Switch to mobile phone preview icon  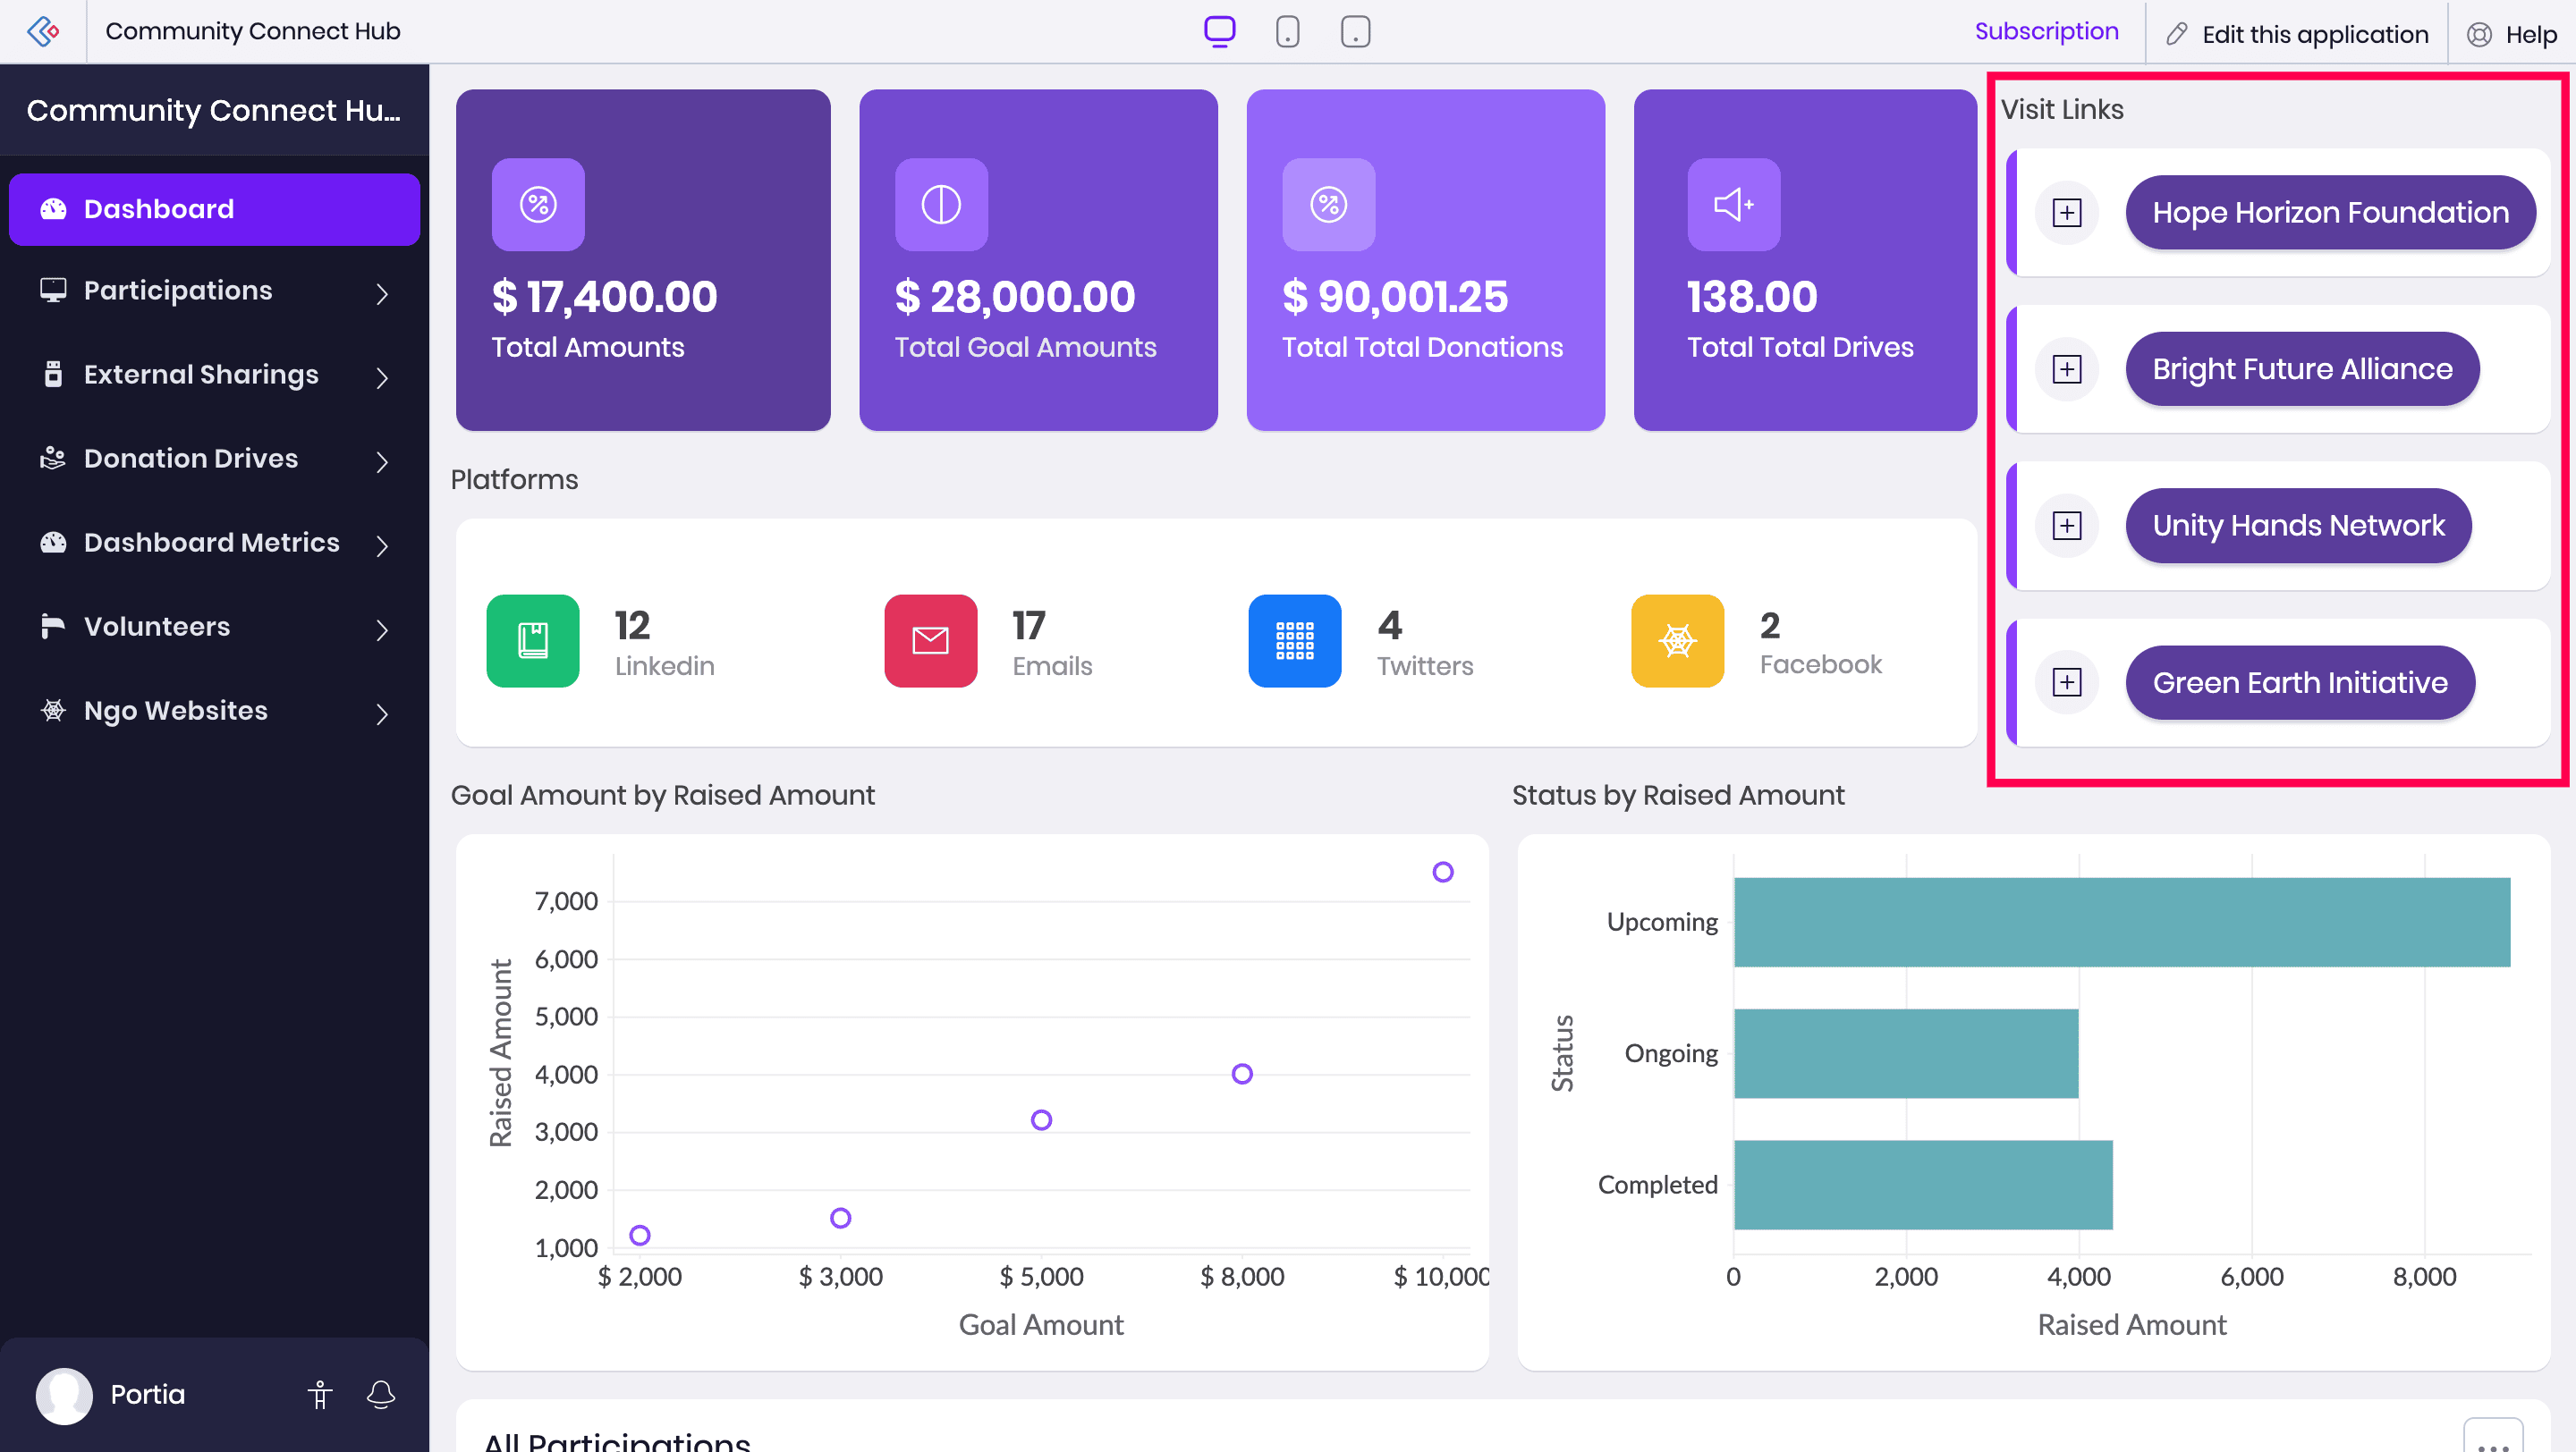pos(1287,31)
